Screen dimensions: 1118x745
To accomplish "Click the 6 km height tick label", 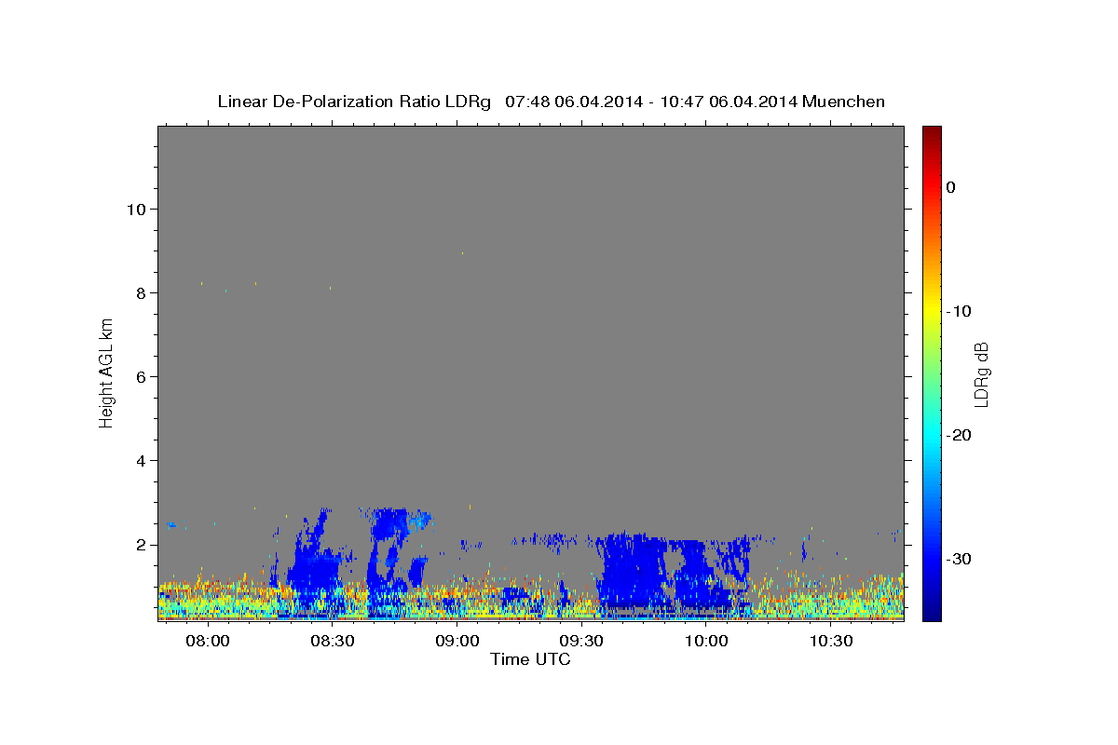I will (x=139, y=376).
